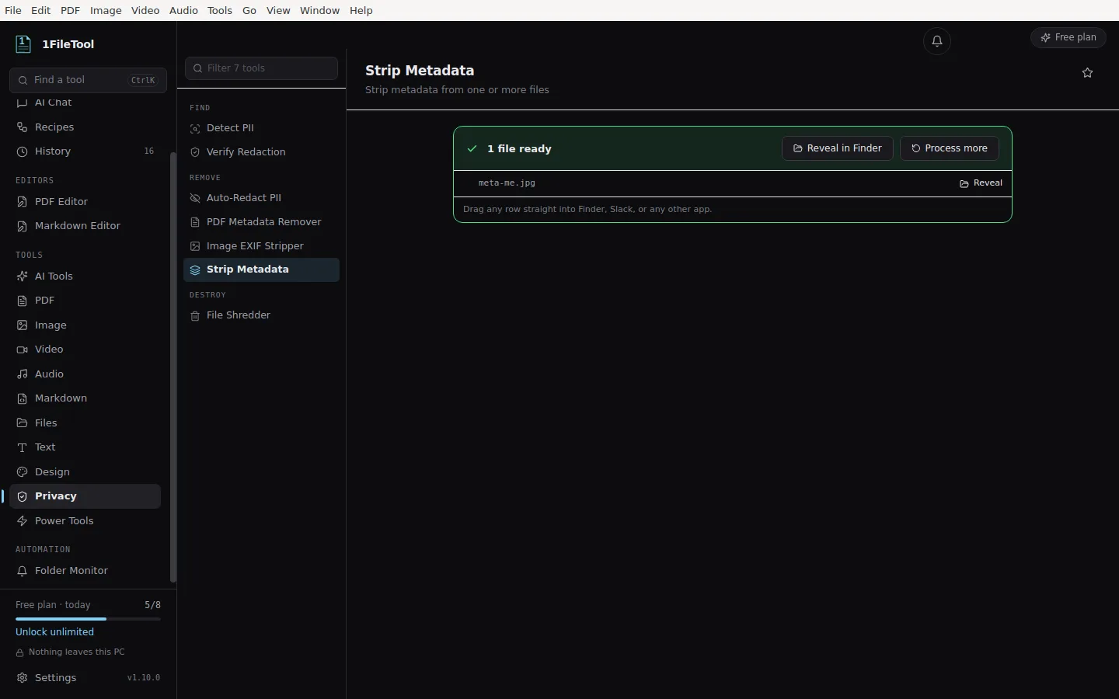Click the File Shredder trash icon
This screenshot has height=699, width=1119.
pyautogui.click(x=195, y=316)
